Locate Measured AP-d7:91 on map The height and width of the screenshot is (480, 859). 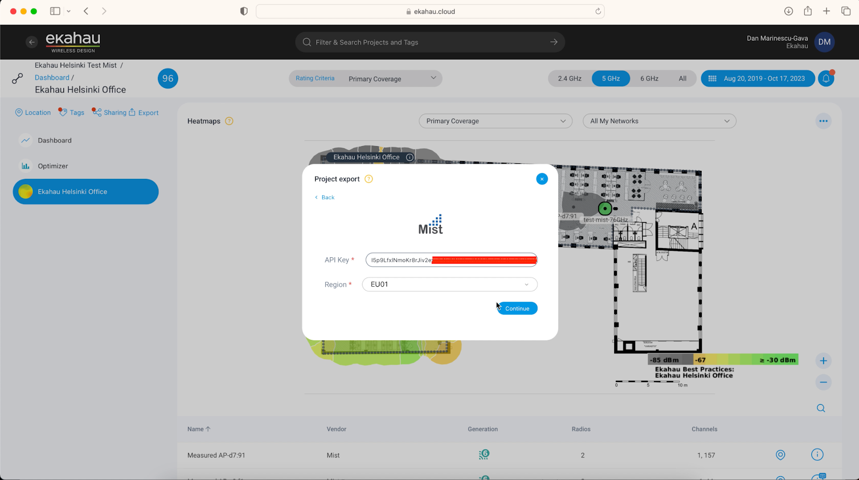781,455
